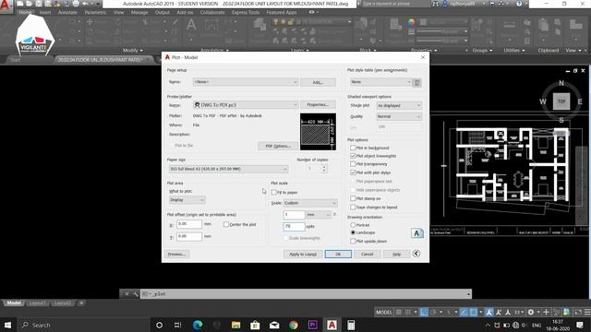Click the X plot offset input field
Image resolution: width=591 pixels, height=332 pixels.
(189, 224)
